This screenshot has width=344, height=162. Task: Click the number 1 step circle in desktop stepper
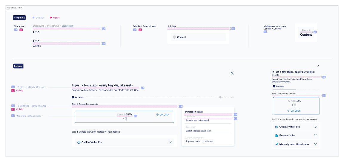pyautogui.click(x=73, y=97)
